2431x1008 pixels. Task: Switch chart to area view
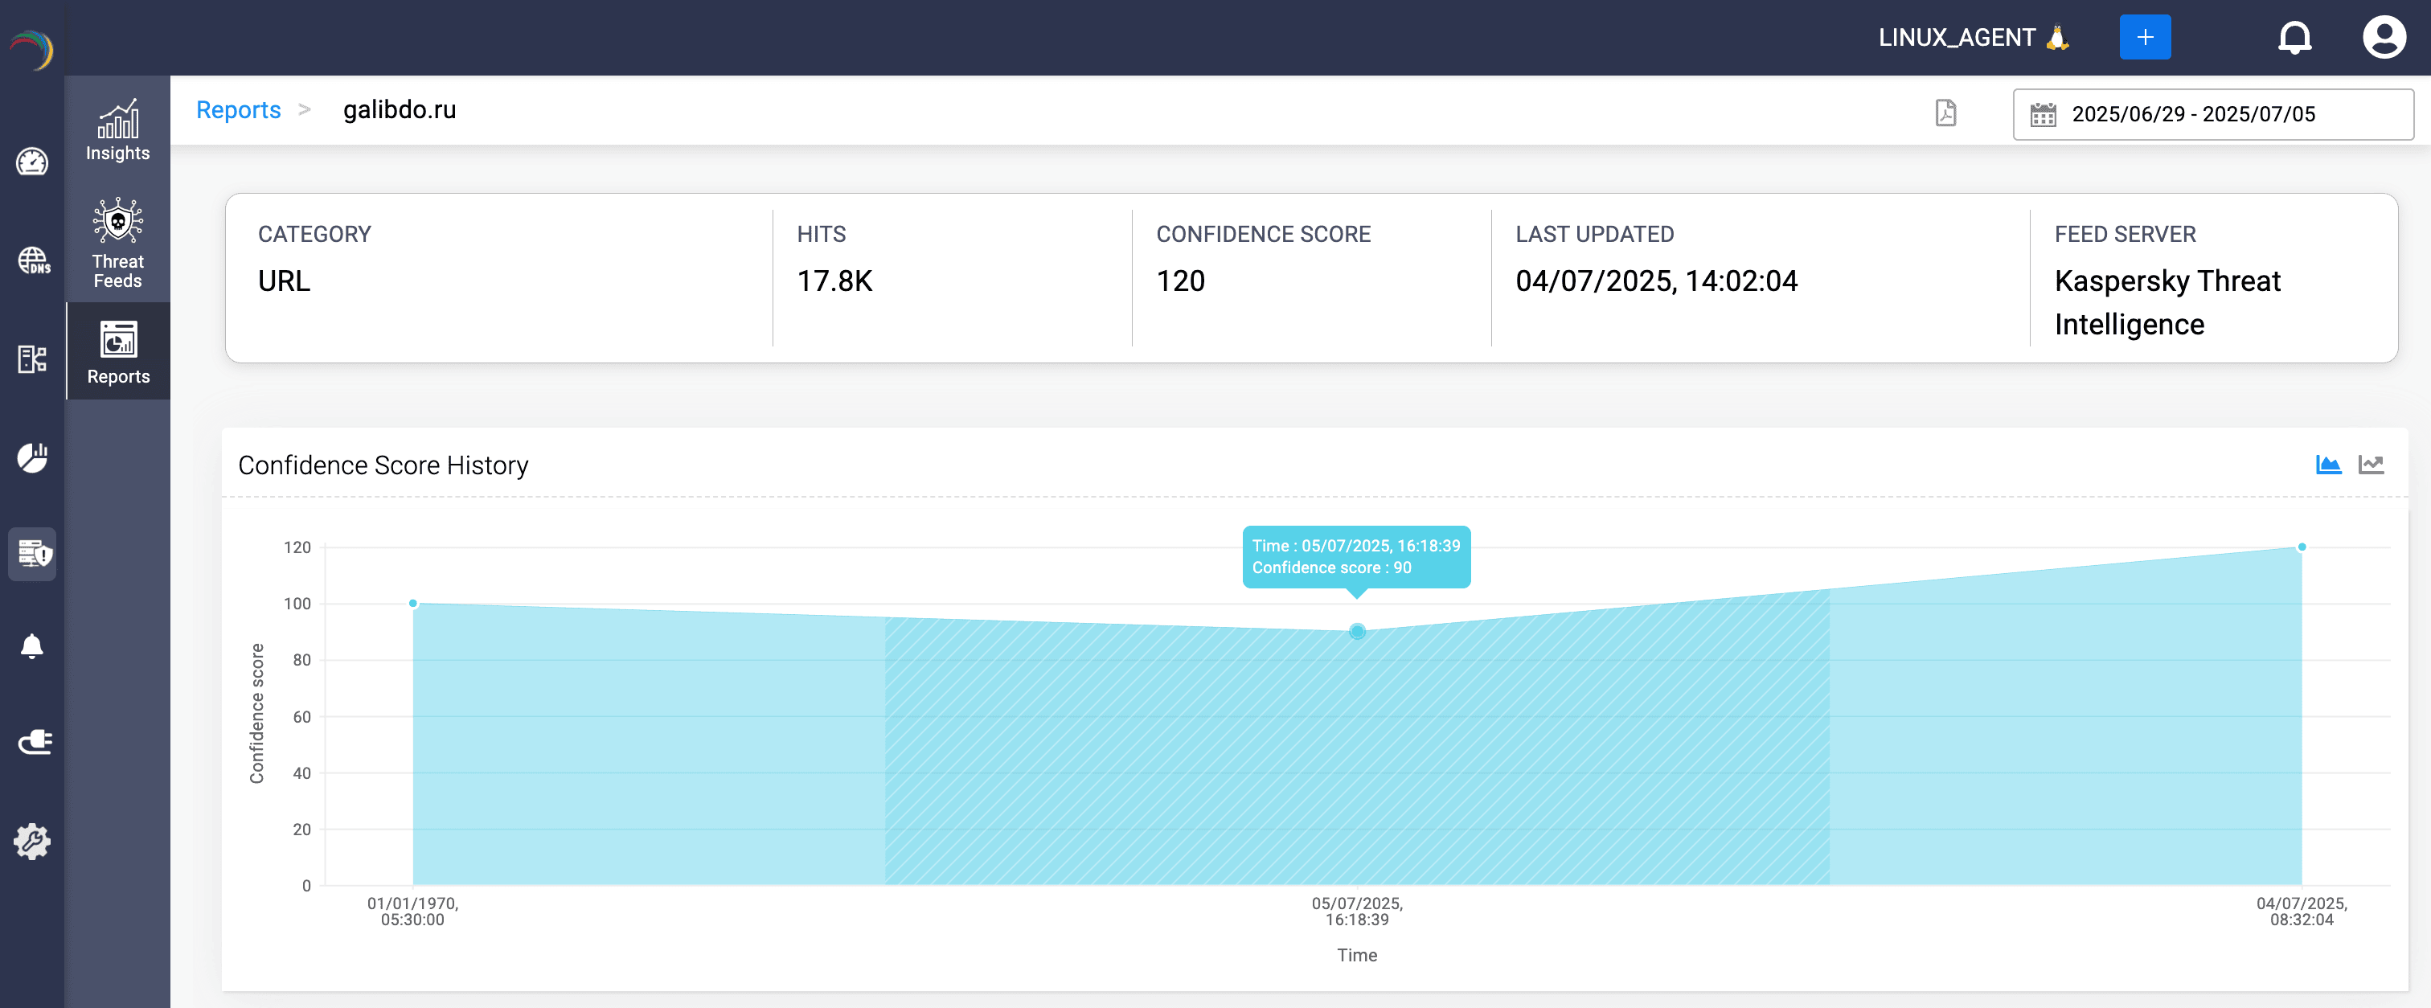point(2327,465)
